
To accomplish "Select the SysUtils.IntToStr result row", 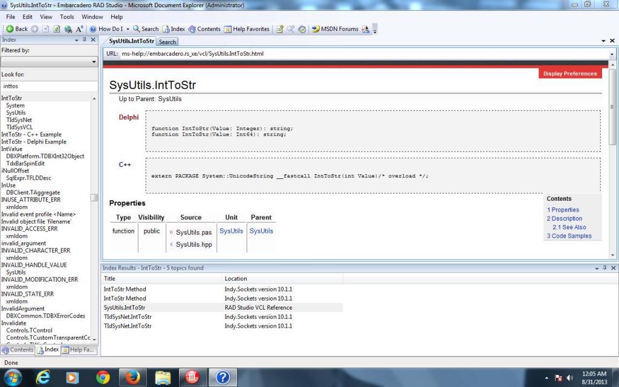I will coord(222,308).
